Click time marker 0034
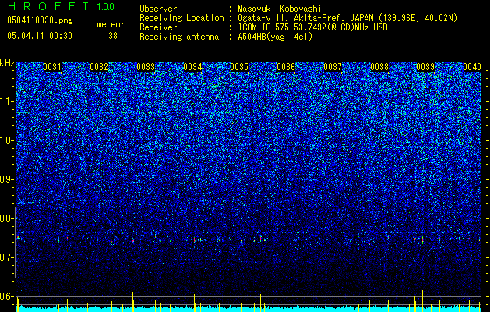The width and height of the screenshot is (490, 312). (192, 67)
